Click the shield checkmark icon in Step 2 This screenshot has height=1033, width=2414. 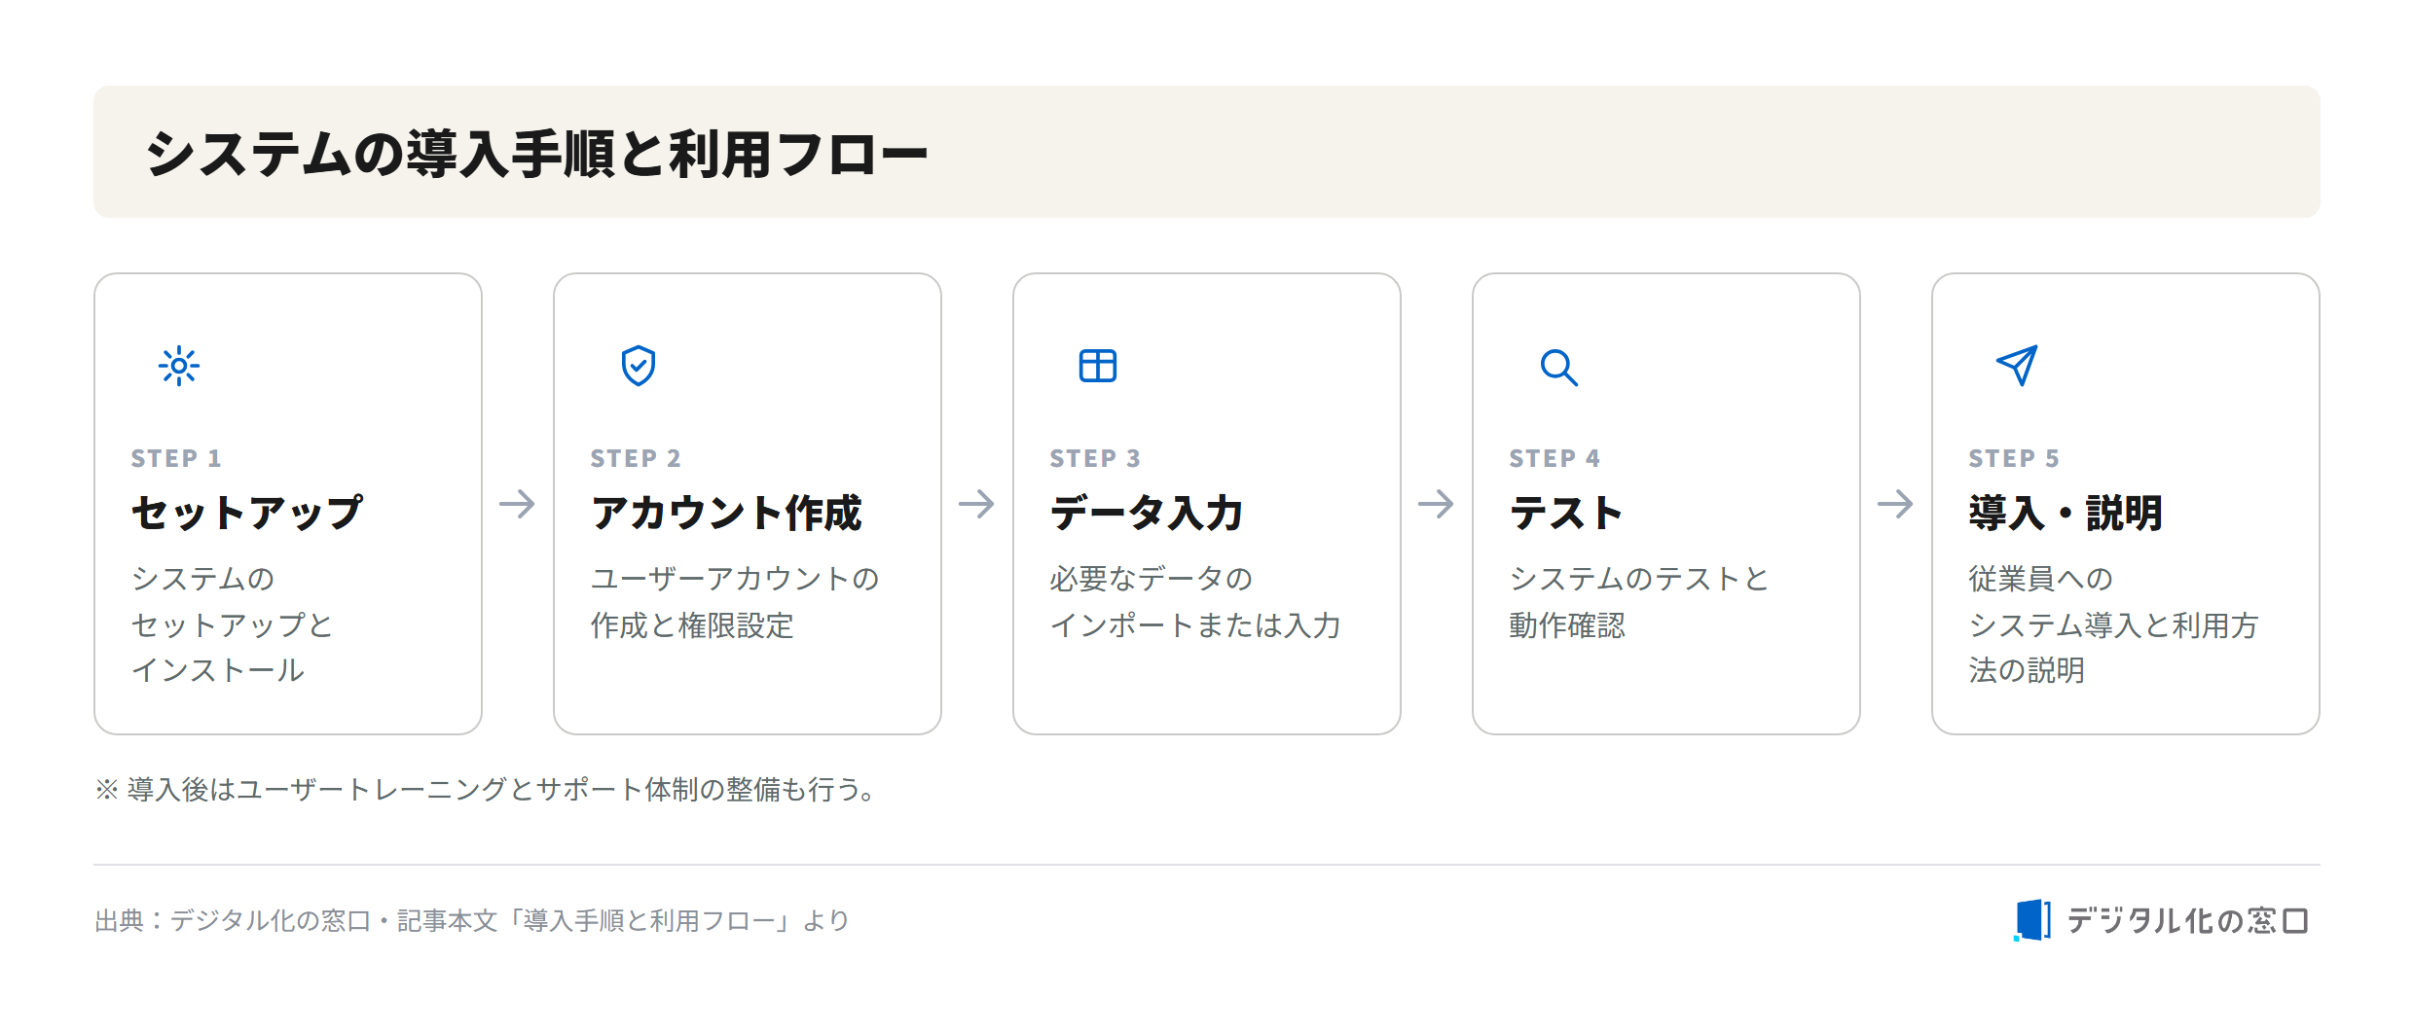(x=639, y=367)
